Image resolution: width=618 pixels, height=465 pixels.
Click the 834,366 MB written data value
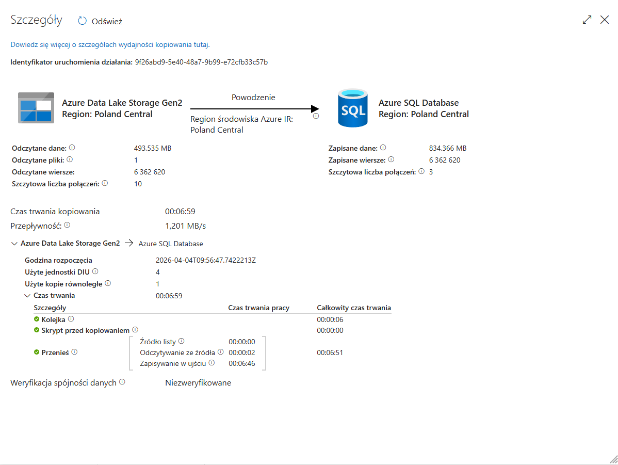click(x=448, y=148)
